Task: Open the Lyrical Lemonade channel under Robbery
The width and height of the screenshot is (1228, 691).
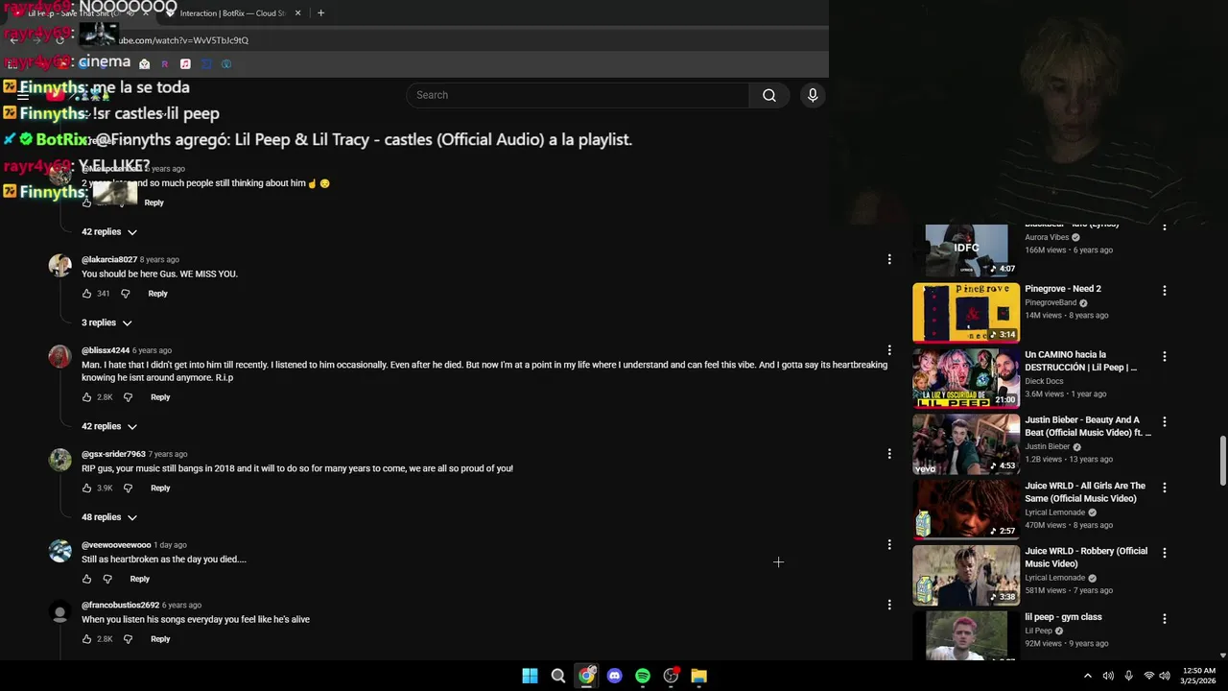Action: pyautogui.click(x=1054, y=578)
